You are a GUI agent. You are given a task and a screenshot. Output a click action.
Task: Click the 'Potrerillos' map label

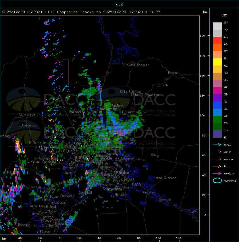(48, 158)
